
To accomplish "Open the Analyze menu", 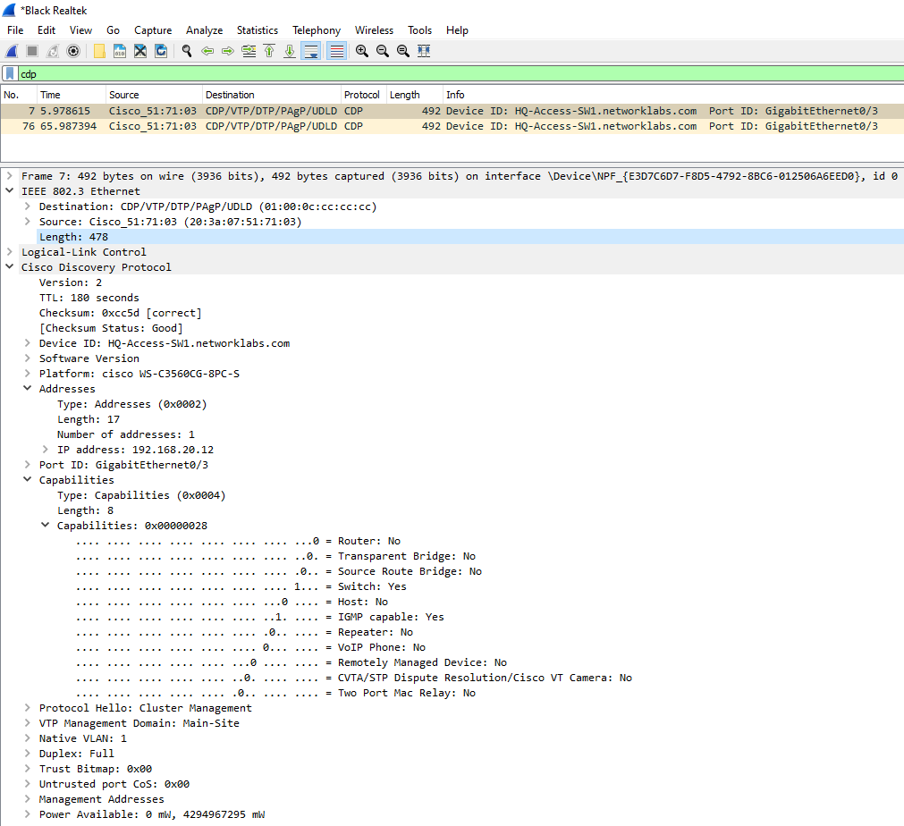I will pyautogui.click(x=204, y=30).
